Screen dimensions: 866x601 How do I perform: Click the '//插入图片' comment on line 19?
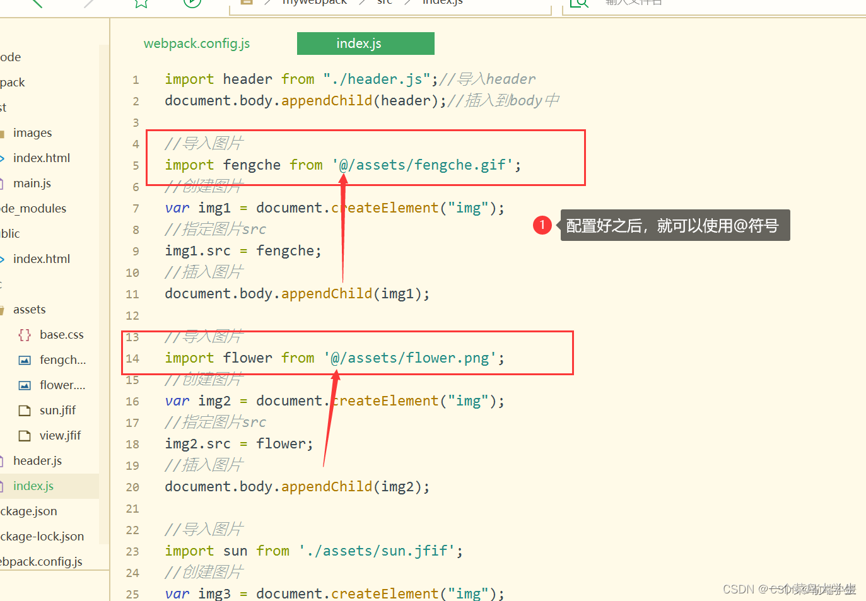[204, 465]
